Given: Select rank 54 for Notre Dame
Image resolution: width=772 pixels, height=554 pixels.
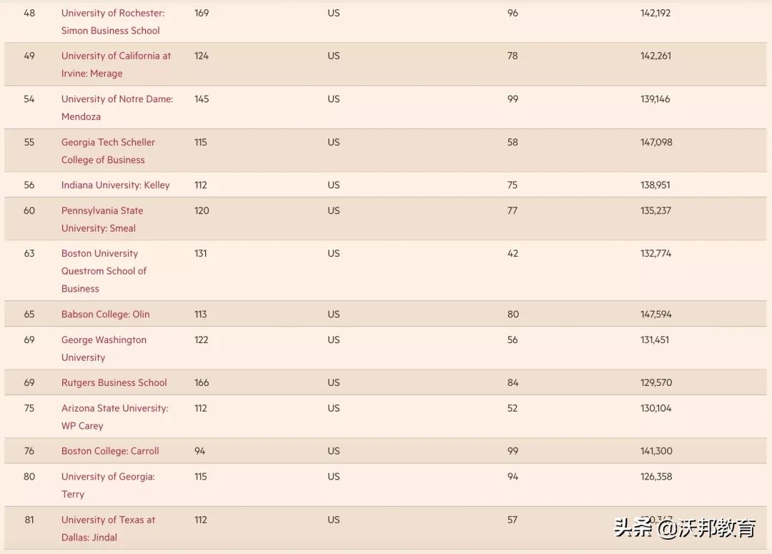Looking at the screenshot, I should click(x=29, y=99).
